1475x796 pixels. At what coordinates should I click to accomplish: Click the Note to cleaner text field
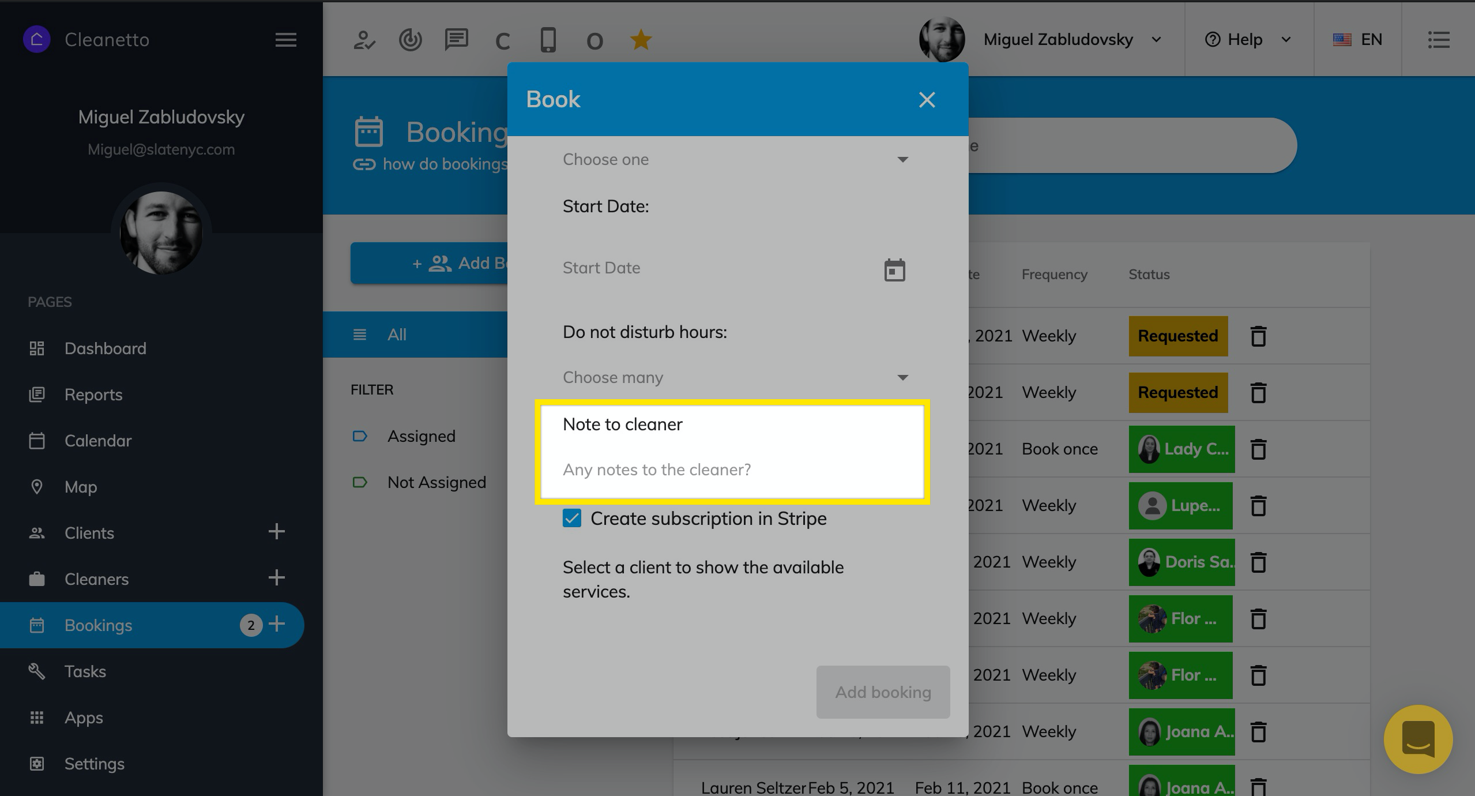click(x=732, y=470)
